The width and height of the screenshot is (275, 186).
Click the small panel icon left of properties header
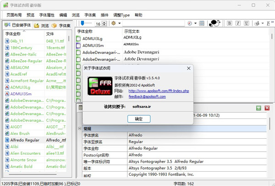[x=80, y=107]
